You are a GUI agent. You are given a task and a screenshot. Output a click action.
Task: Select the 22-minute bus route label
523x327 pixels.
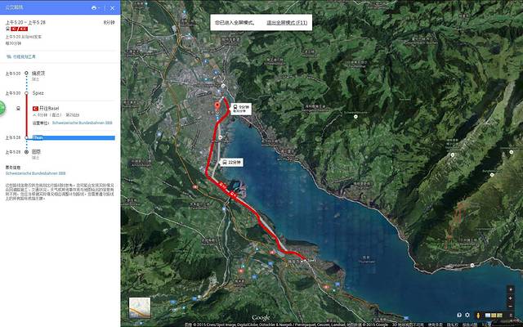231,162
